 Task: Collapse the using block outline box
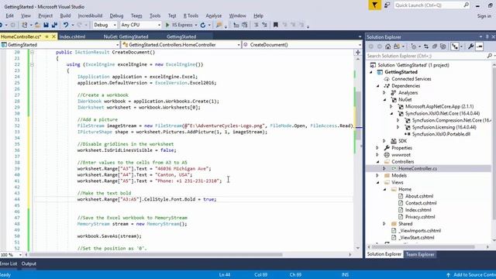click(x=32, y=64)
